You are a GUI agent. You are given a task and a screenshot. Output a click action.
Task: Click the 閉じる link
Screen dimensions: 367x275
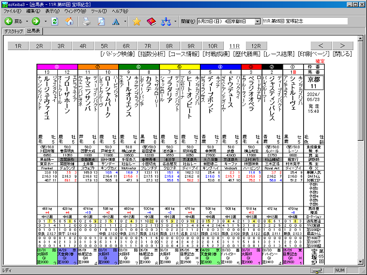coord(342,54)
